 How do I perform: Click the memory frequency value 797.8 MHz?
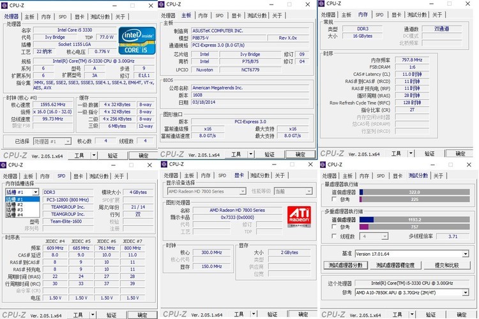pos(412,60)
